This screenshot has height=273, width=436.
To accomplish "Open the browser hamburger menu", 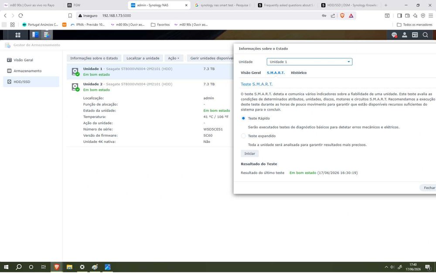I will 431,16.
